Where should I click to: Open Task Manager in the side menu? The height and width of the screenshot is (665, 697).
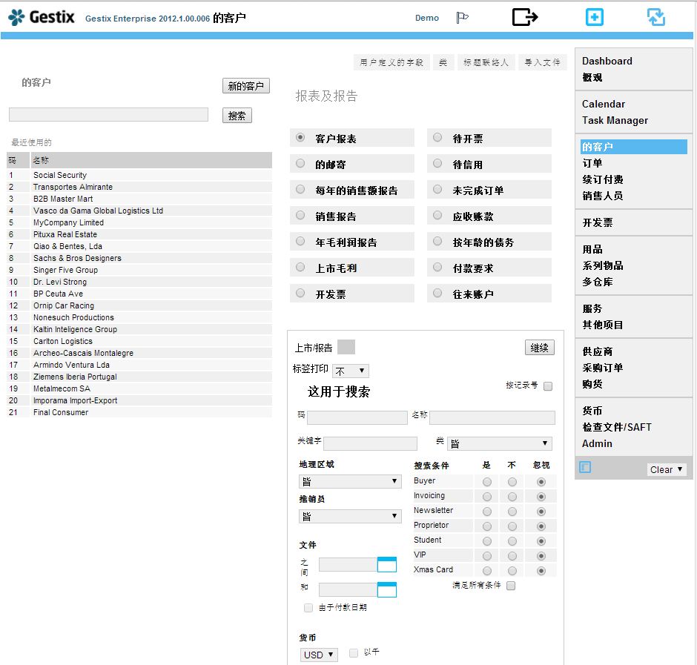tap(615, 120)
